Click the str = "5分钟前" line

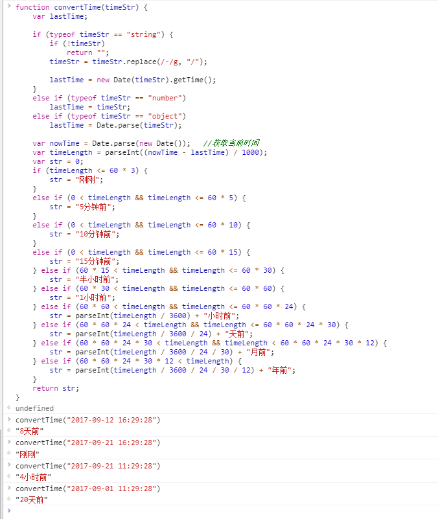pos(82,207)
